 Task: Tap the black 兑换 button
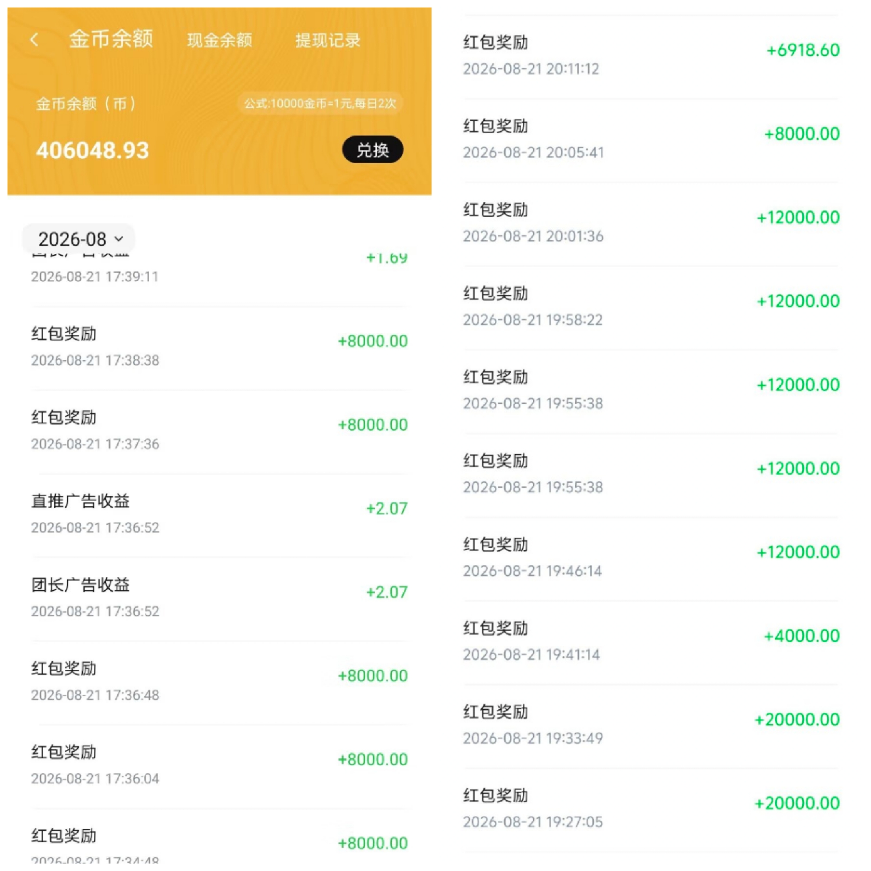tap(372, 149)
